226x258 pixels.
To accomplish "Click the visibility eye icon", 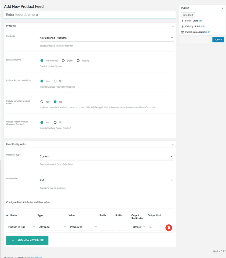I will (x=182, y=27).
